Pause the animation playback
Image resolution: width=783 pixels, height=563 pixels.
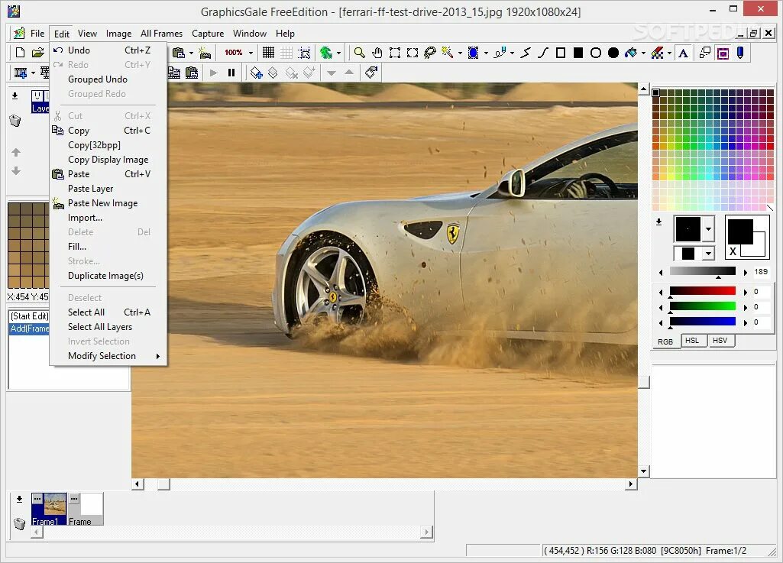(231, 73)
